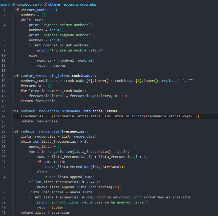Click frecuencia.get call on line 18
The image size is (218, 216).
(94, 96)
